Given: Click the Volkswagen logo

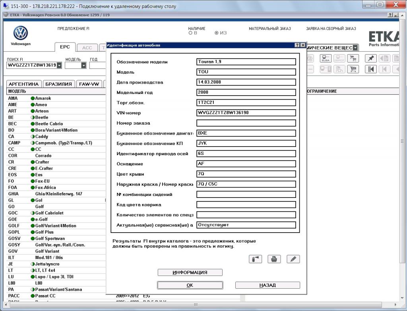Looking at the screenshot, I should [21, 33].
